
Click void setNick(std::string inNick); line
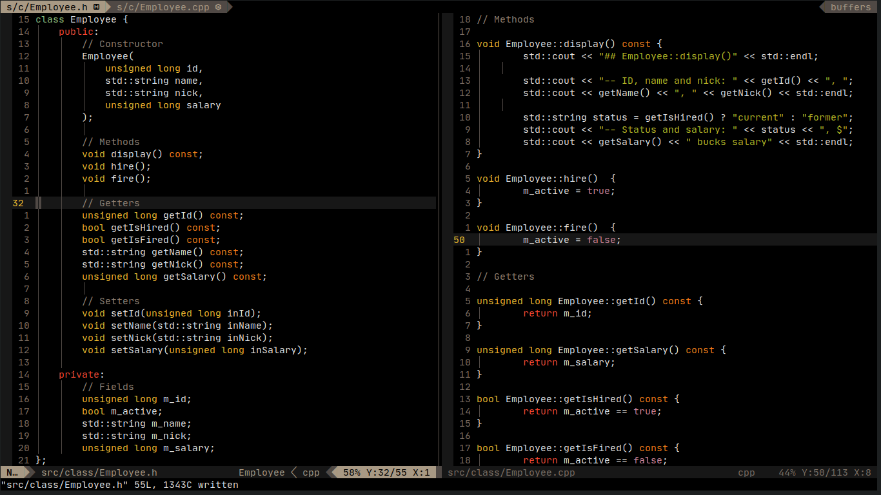pos(177,338)
